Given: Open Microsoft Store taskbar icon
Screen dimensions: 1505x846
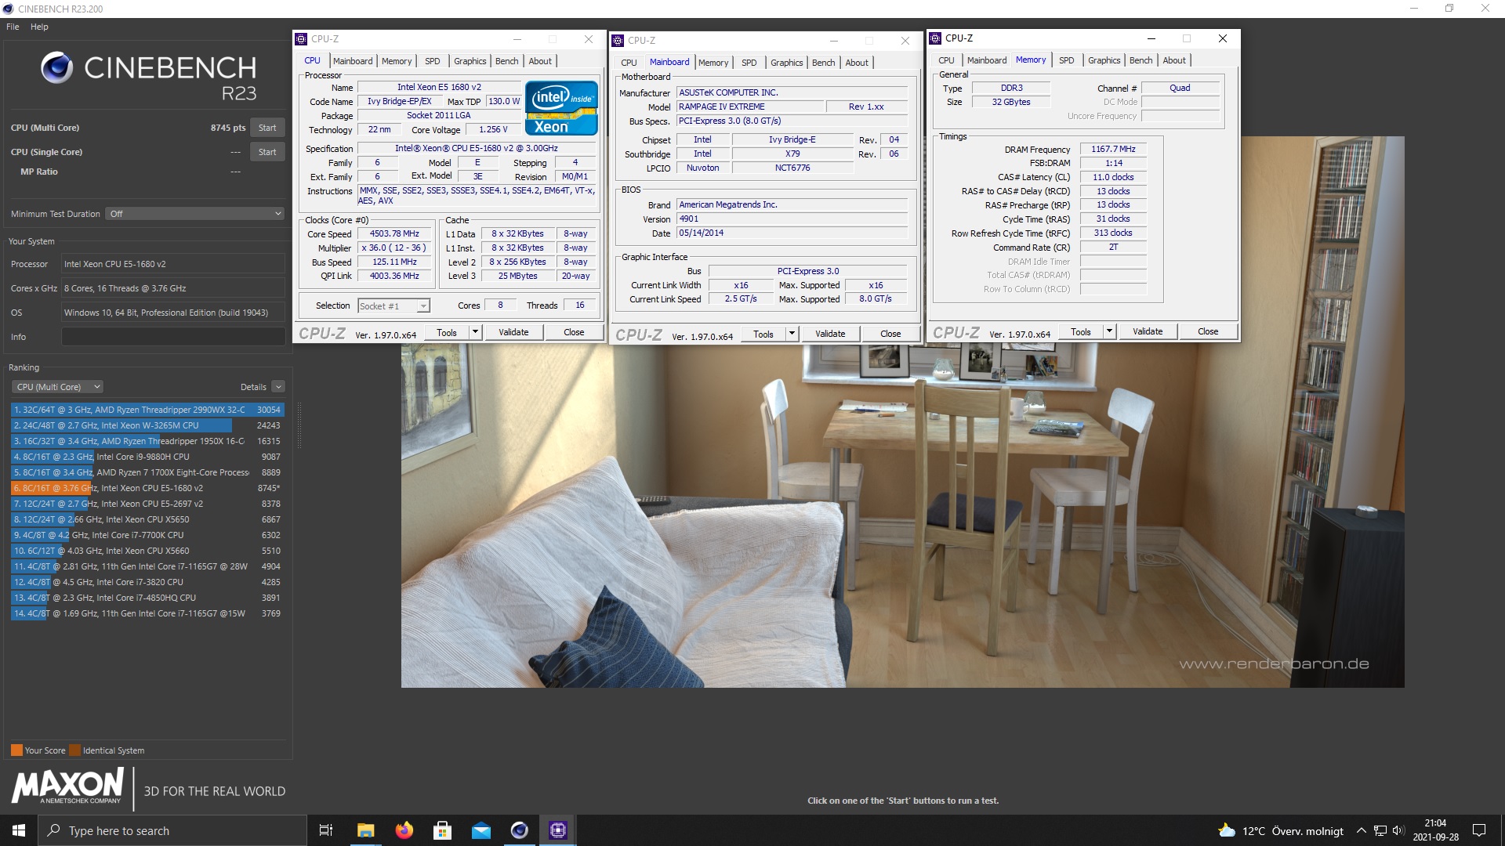Looking at the screenshot, I should click(442, 830).
